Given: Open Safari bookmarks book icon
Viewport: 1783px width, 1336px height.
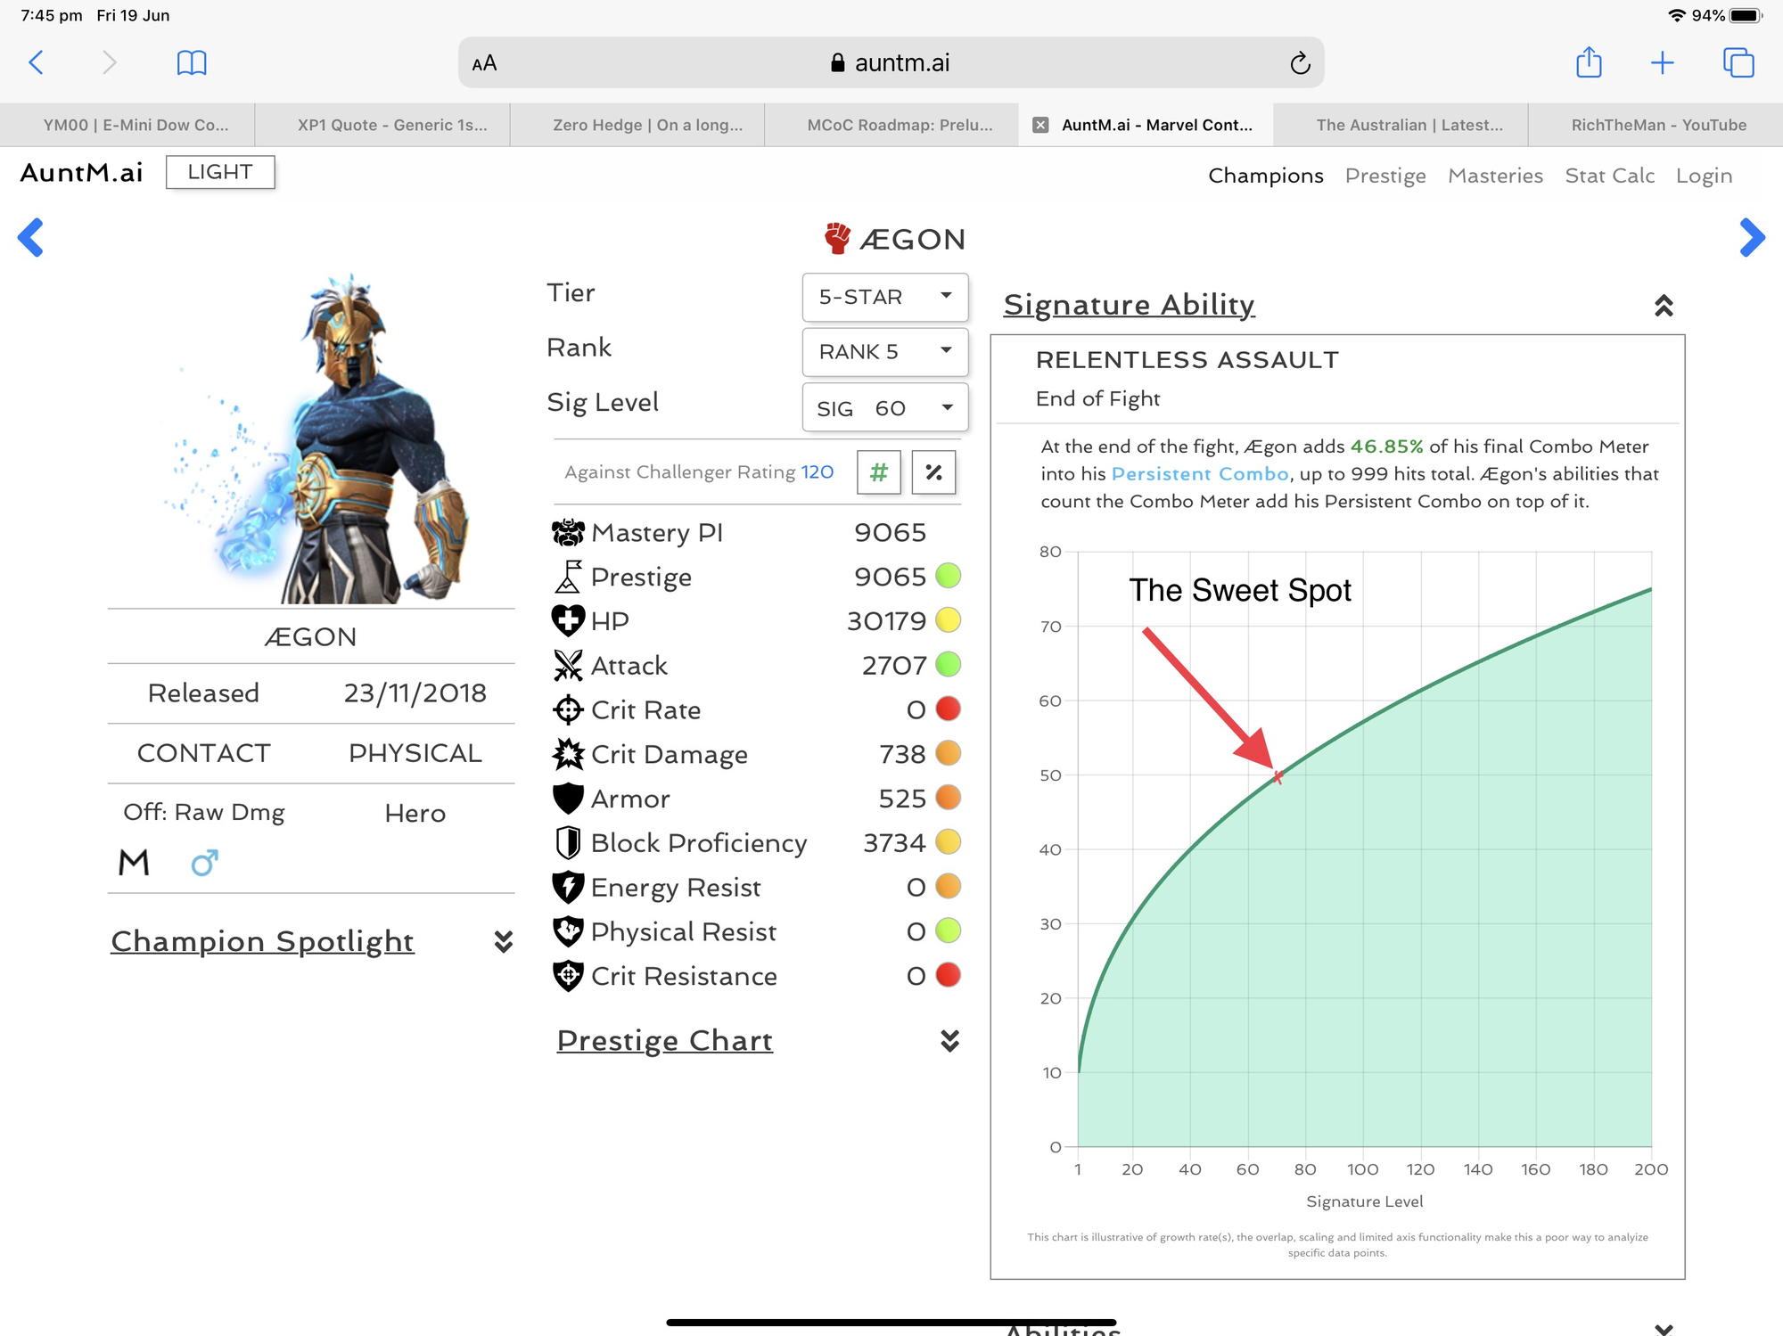Looking at the screenshot, I should (192, 62).
